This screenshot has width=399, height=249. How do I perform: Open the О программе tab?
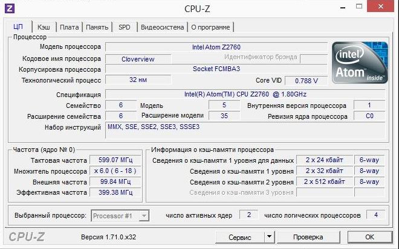point(210,27)
